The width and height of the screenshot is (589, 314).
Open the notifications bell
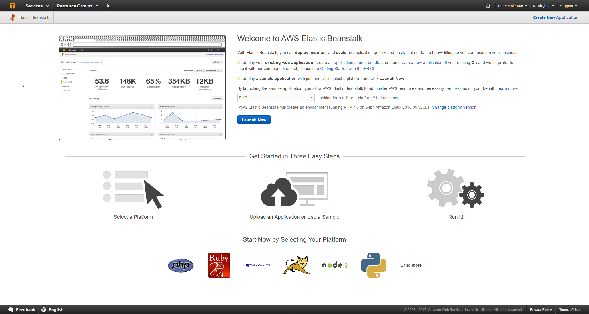pyautogui.click(x=488, y=6)
